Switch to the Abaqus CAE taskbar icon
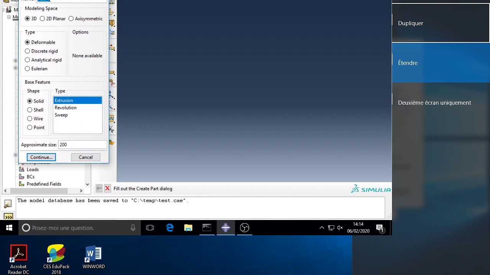The image size is (490, 275). pyautogui.click(x=225, y=228)
